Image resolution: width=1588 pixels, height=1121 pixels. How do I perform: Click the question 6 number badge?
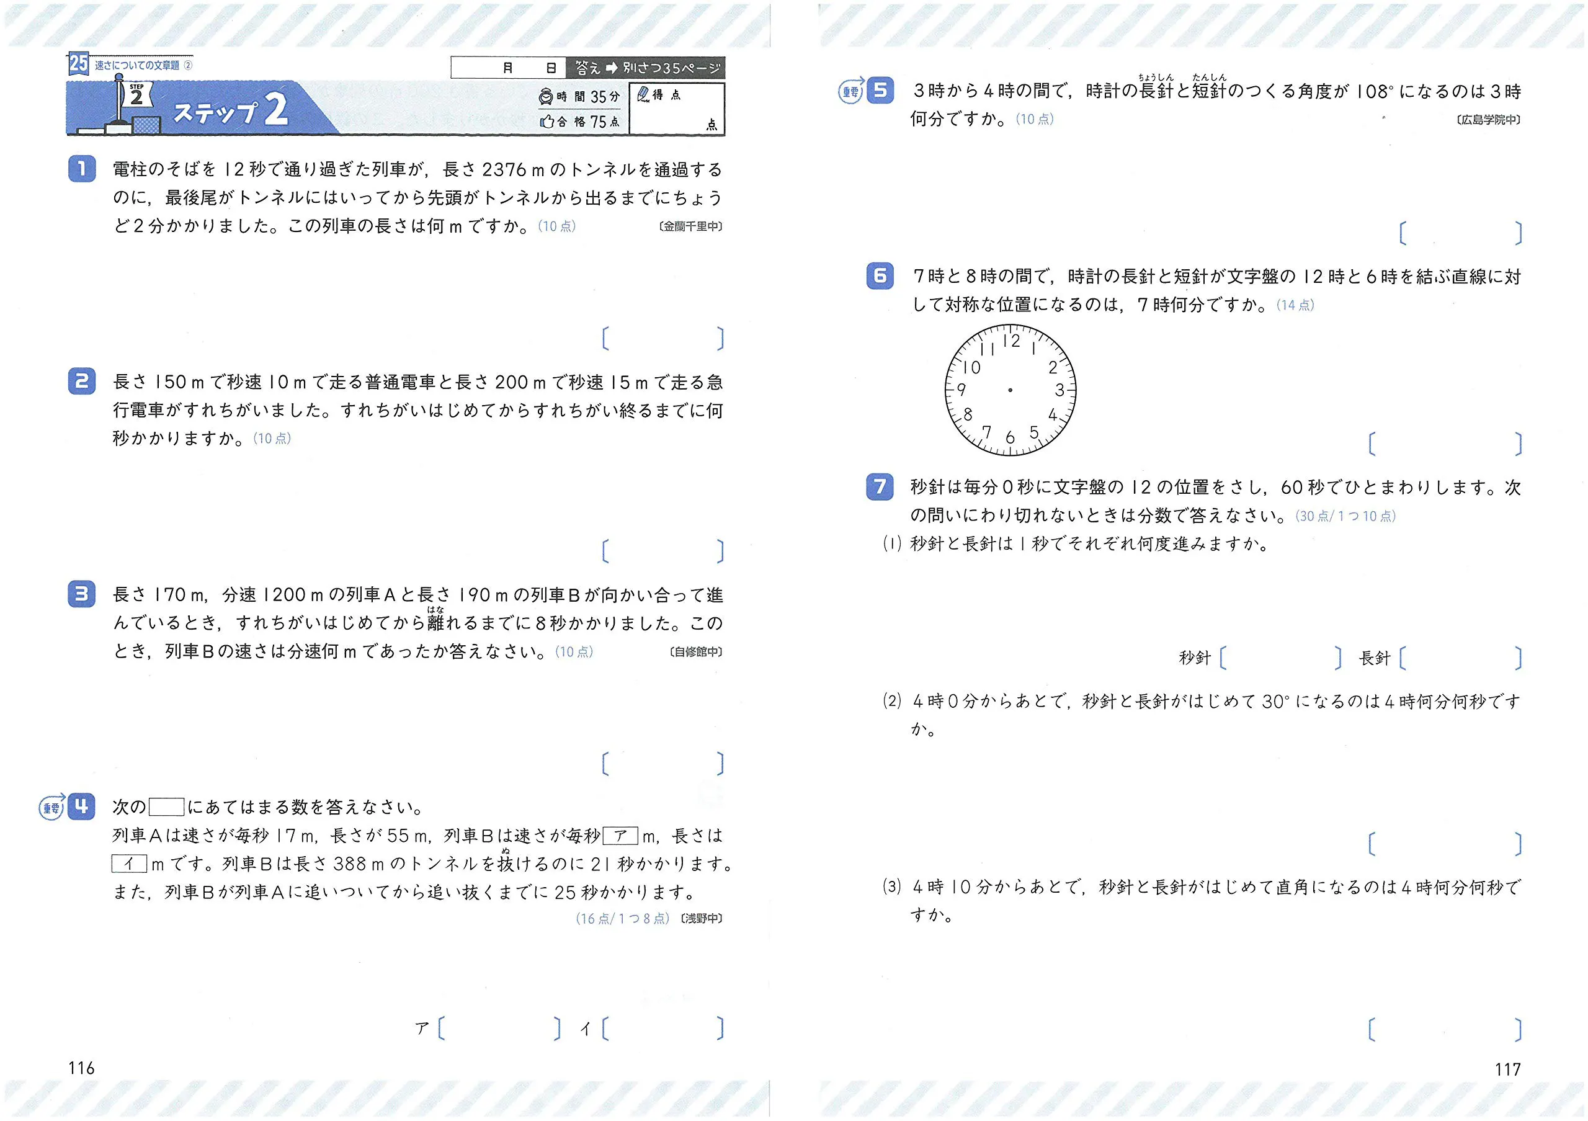pos(880,276)
